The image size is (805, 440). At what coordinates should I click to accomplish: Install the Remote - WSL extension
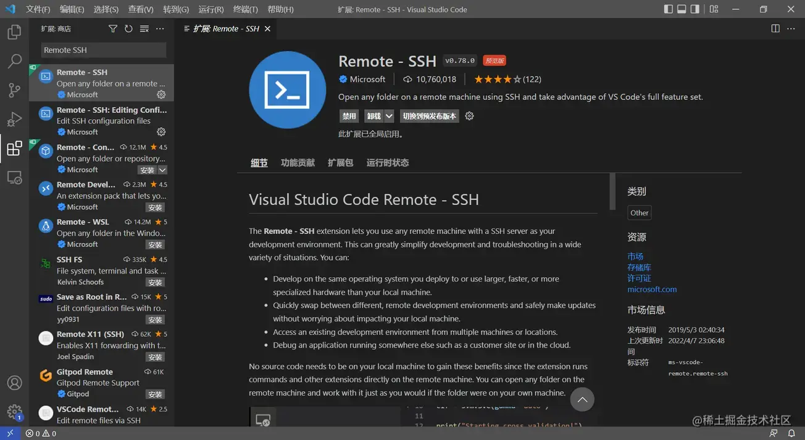click(156, 245)
